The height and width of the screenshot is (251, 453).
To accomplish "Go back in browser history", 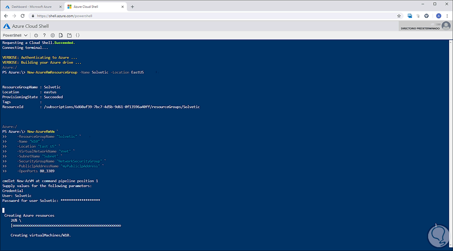I will coord(6,16).
